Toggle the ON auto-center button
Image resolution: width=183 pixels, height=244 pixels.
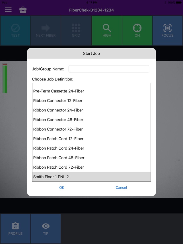click(x=137, y=30)
